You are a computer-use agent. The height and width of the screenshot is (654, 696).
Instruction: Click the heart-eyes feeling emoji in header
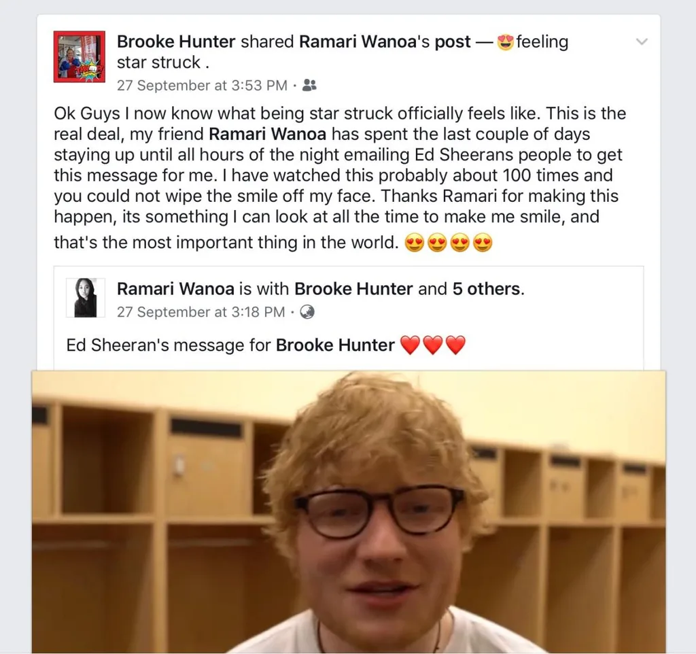tap(506, 41)
